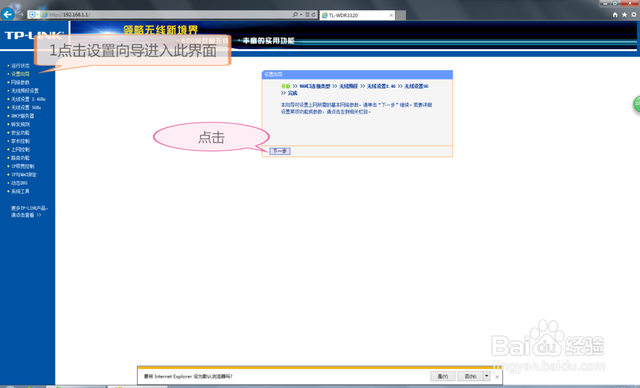Select the TL-WDR3320 browser tab
Viewport: 640px width, 388px height.
[357, 15]
